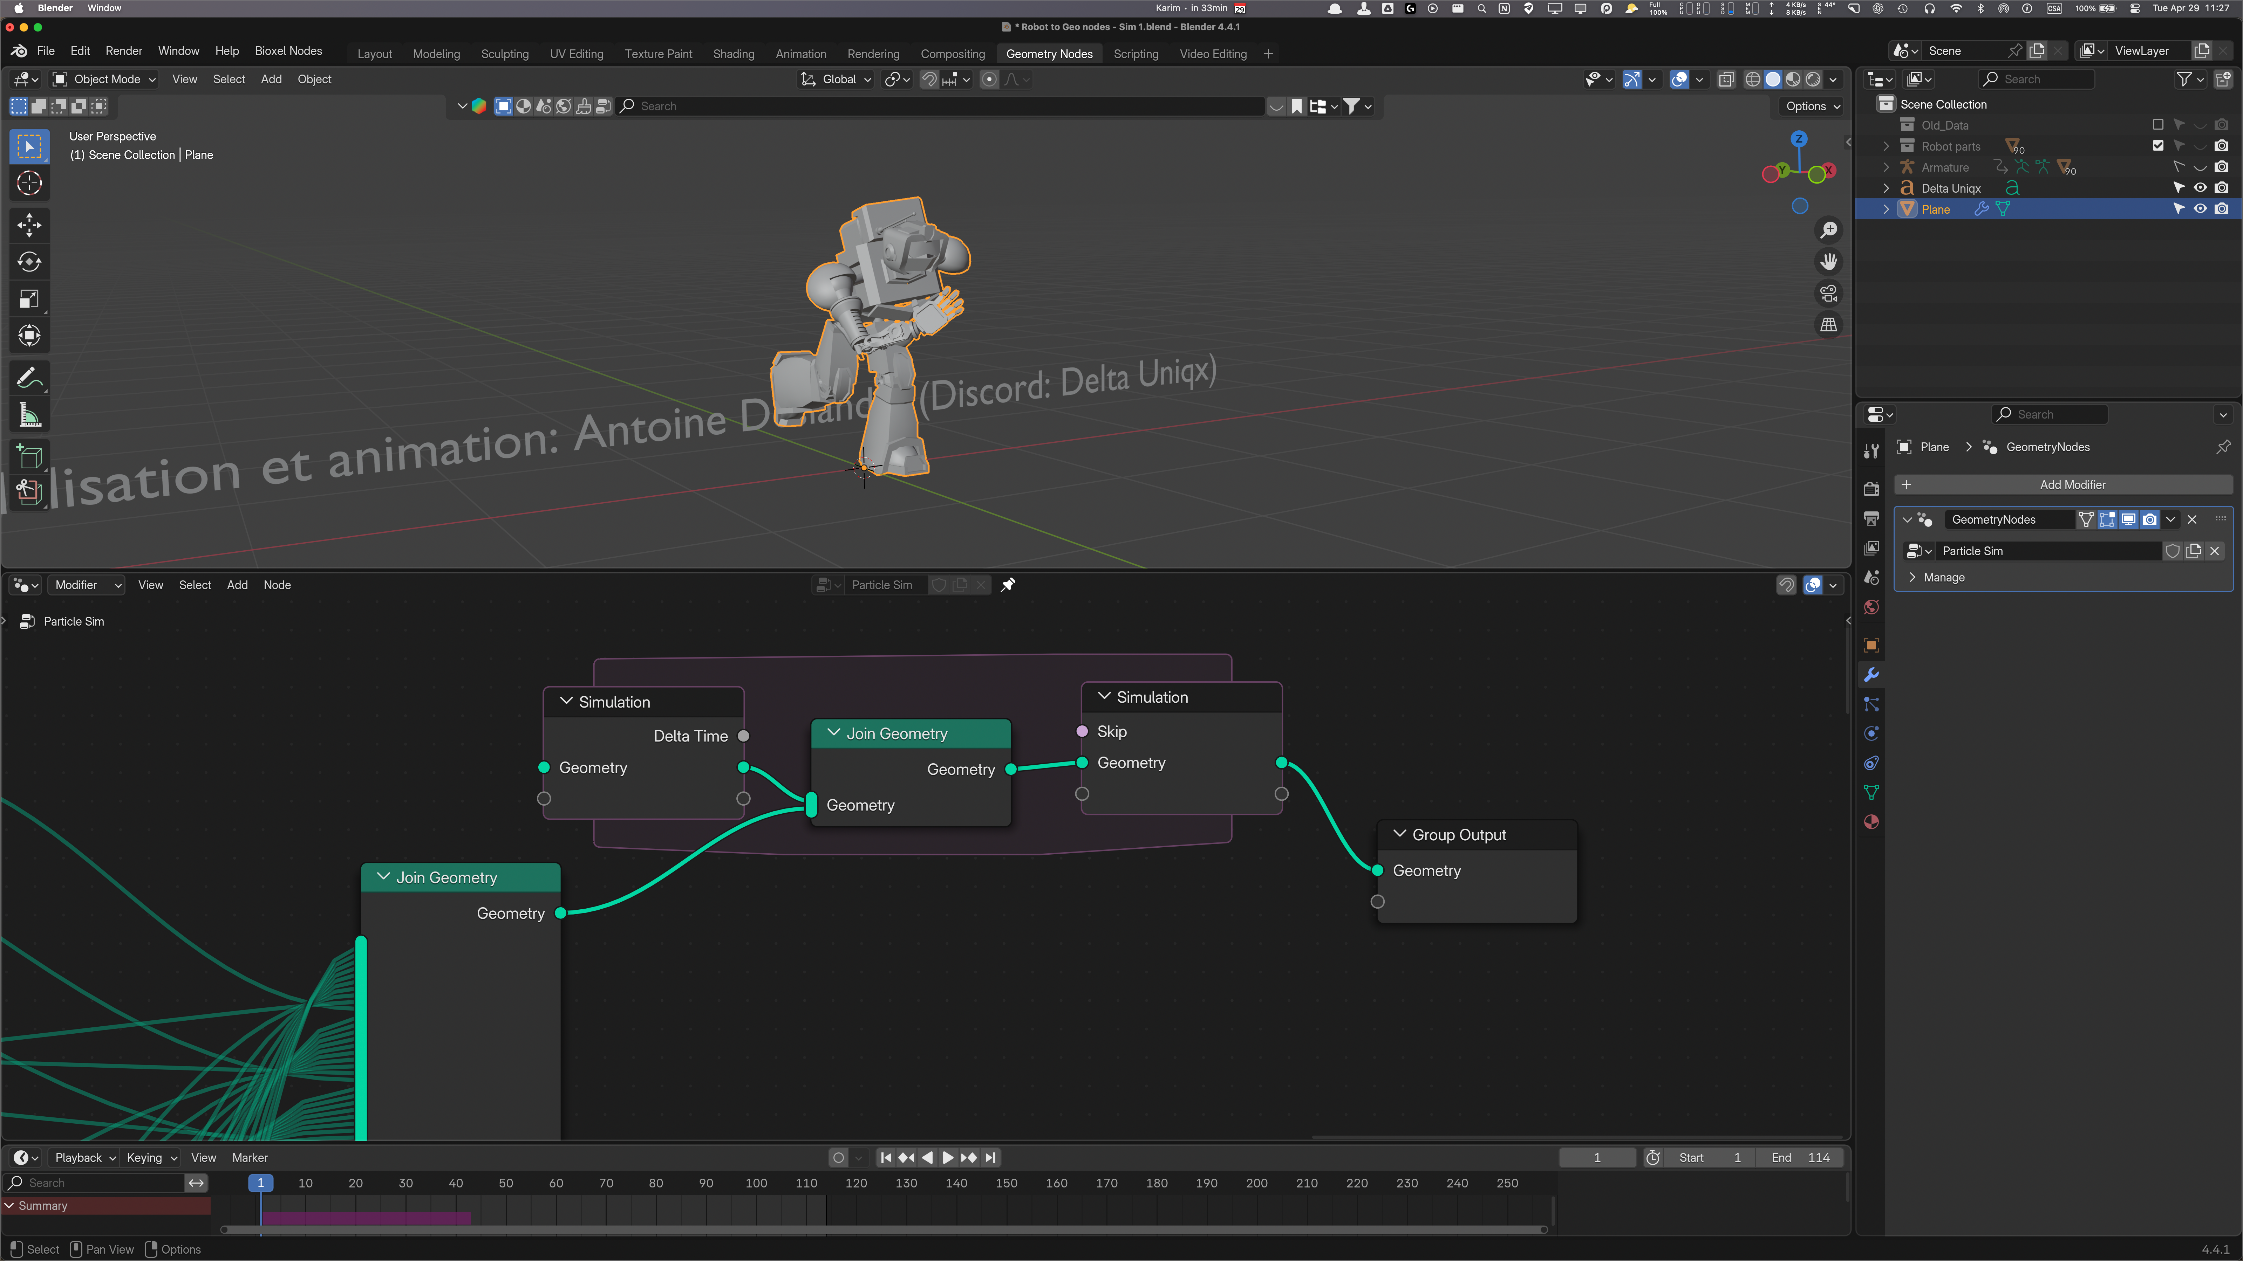This screenshot has height=1261, width=2243.
Task: Select the Select Box tool
Action: click(x=29, y=146)
